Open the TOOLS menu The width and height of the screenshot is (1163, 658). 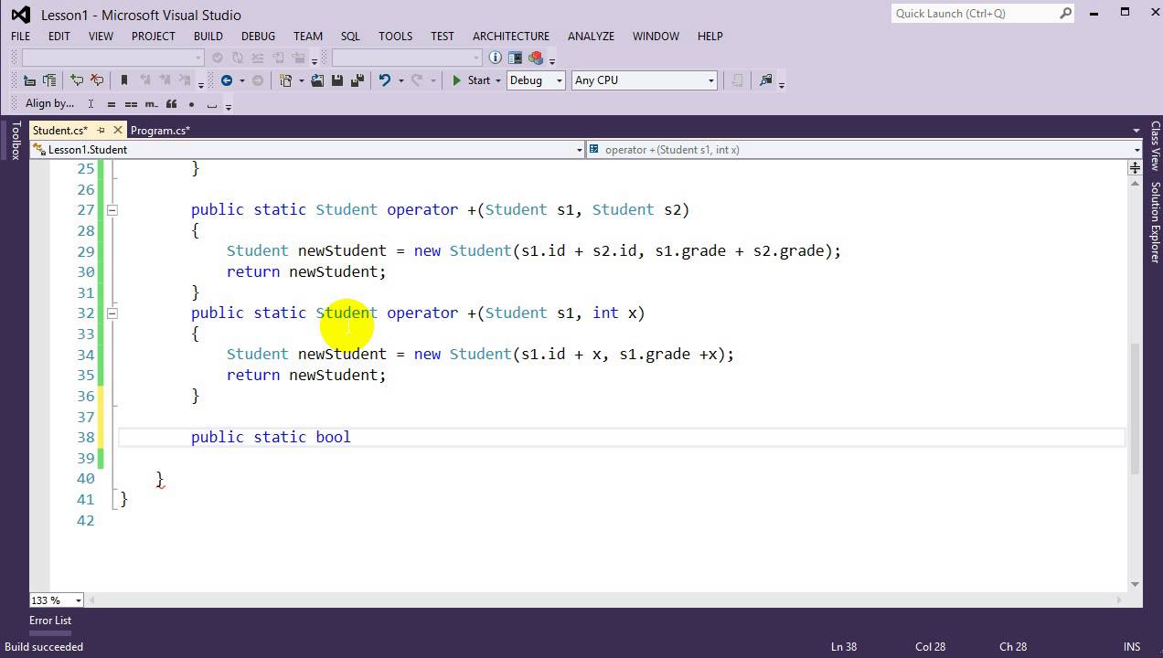pyautogui.click(x=395, y=36)
